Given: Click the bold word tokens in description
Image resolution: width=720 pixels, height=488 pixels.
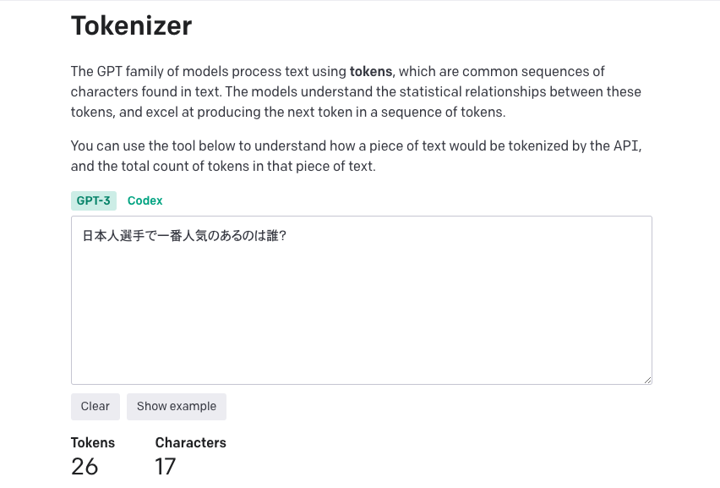Looking at the screenshot, I should coord(371,72).
